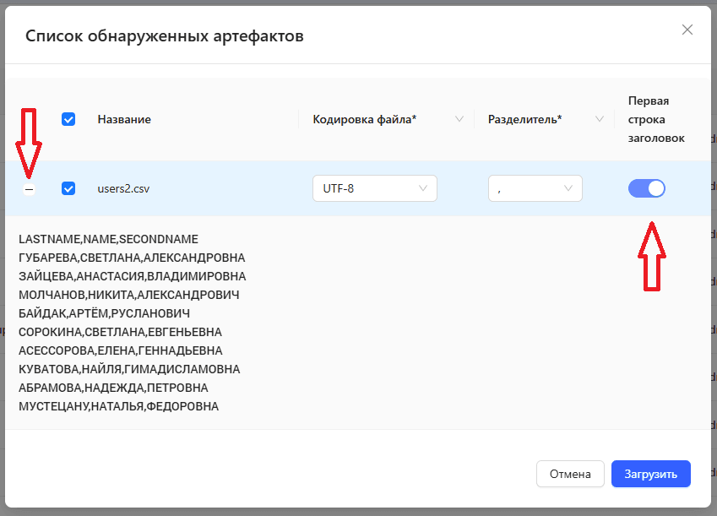This screenshot has height=516, width=717.
Task: Click the СОРОКИНА,СВЕТЛАНА,ЕВГЕНЬЕВНА line
Action: point(120,332)
